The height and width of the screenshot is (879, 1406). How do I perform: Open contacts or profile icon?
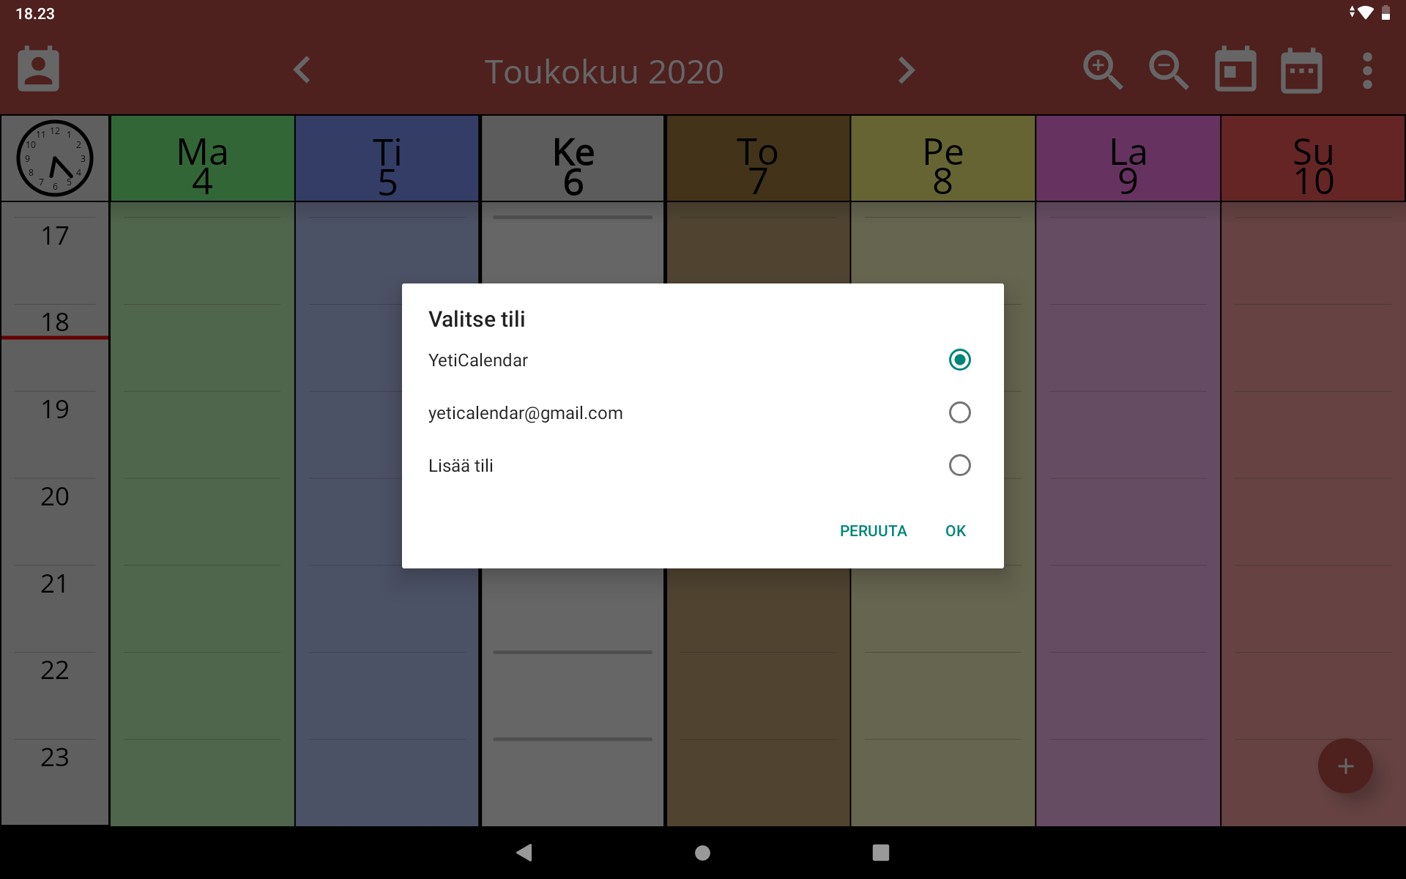point(39,68)
